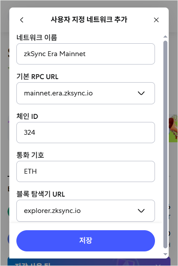
Task: Click the '통화 기호' label
Action: pyautogui.click(x=30, y=155)
